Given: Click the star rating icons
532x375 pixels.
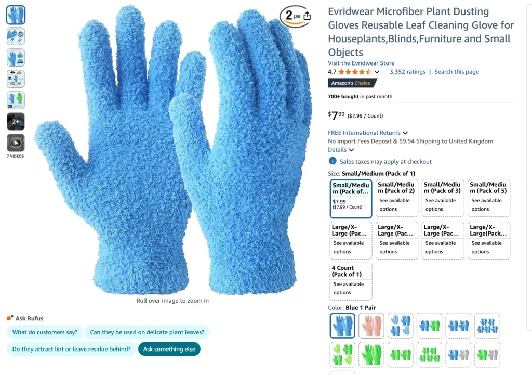Looking at the screenshot, I should [x=355, y=72].
